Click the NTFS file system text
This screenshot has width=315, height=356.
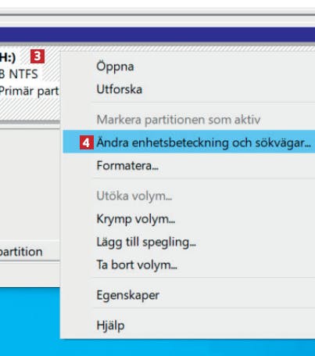pyautogui.click(x=19, y=74)
